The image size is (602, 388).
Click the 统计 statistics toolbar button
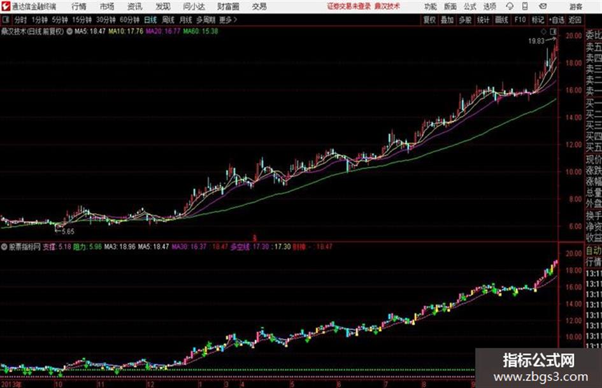click(x=483, y=20)
